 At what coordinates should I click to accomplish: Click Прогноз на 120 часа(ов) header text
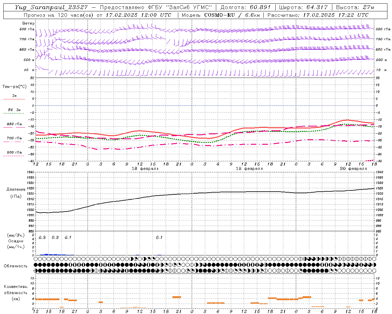(59, 15)
